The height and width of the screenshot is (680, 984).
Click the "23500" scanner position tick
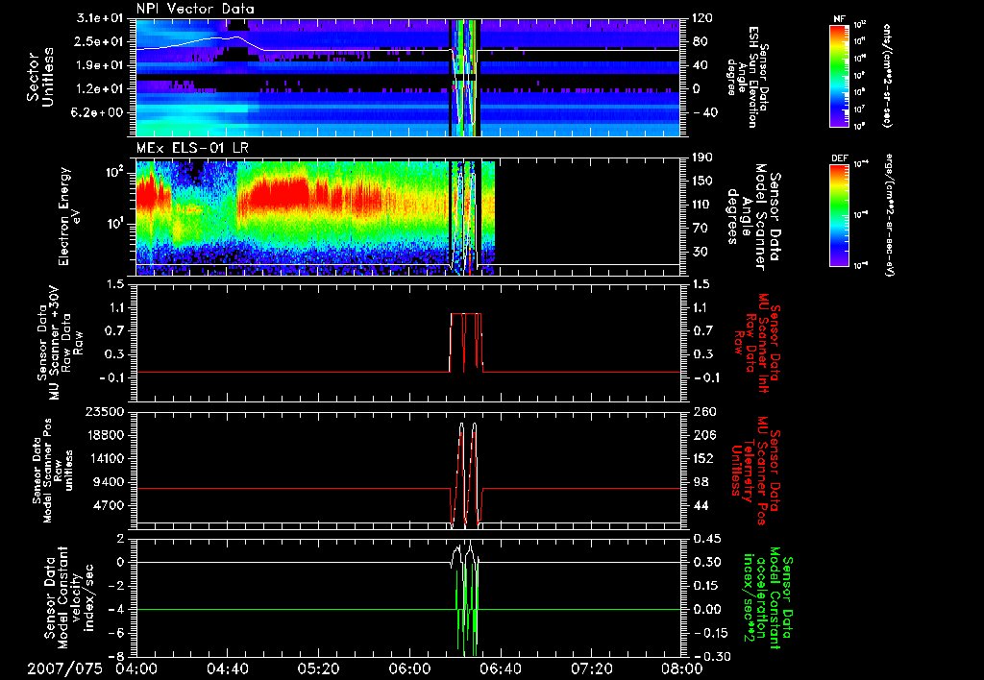106,411
